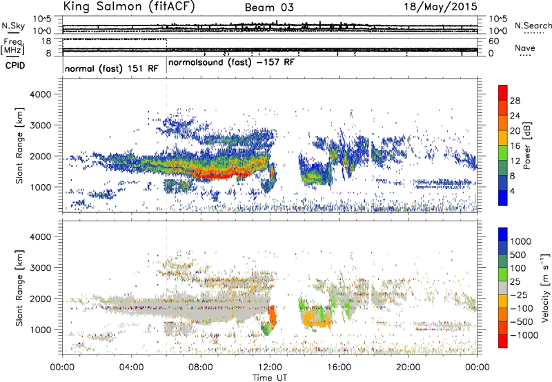Click the '18' tick on the frequency axis
The image size is (552, 382).
point(46,41)
